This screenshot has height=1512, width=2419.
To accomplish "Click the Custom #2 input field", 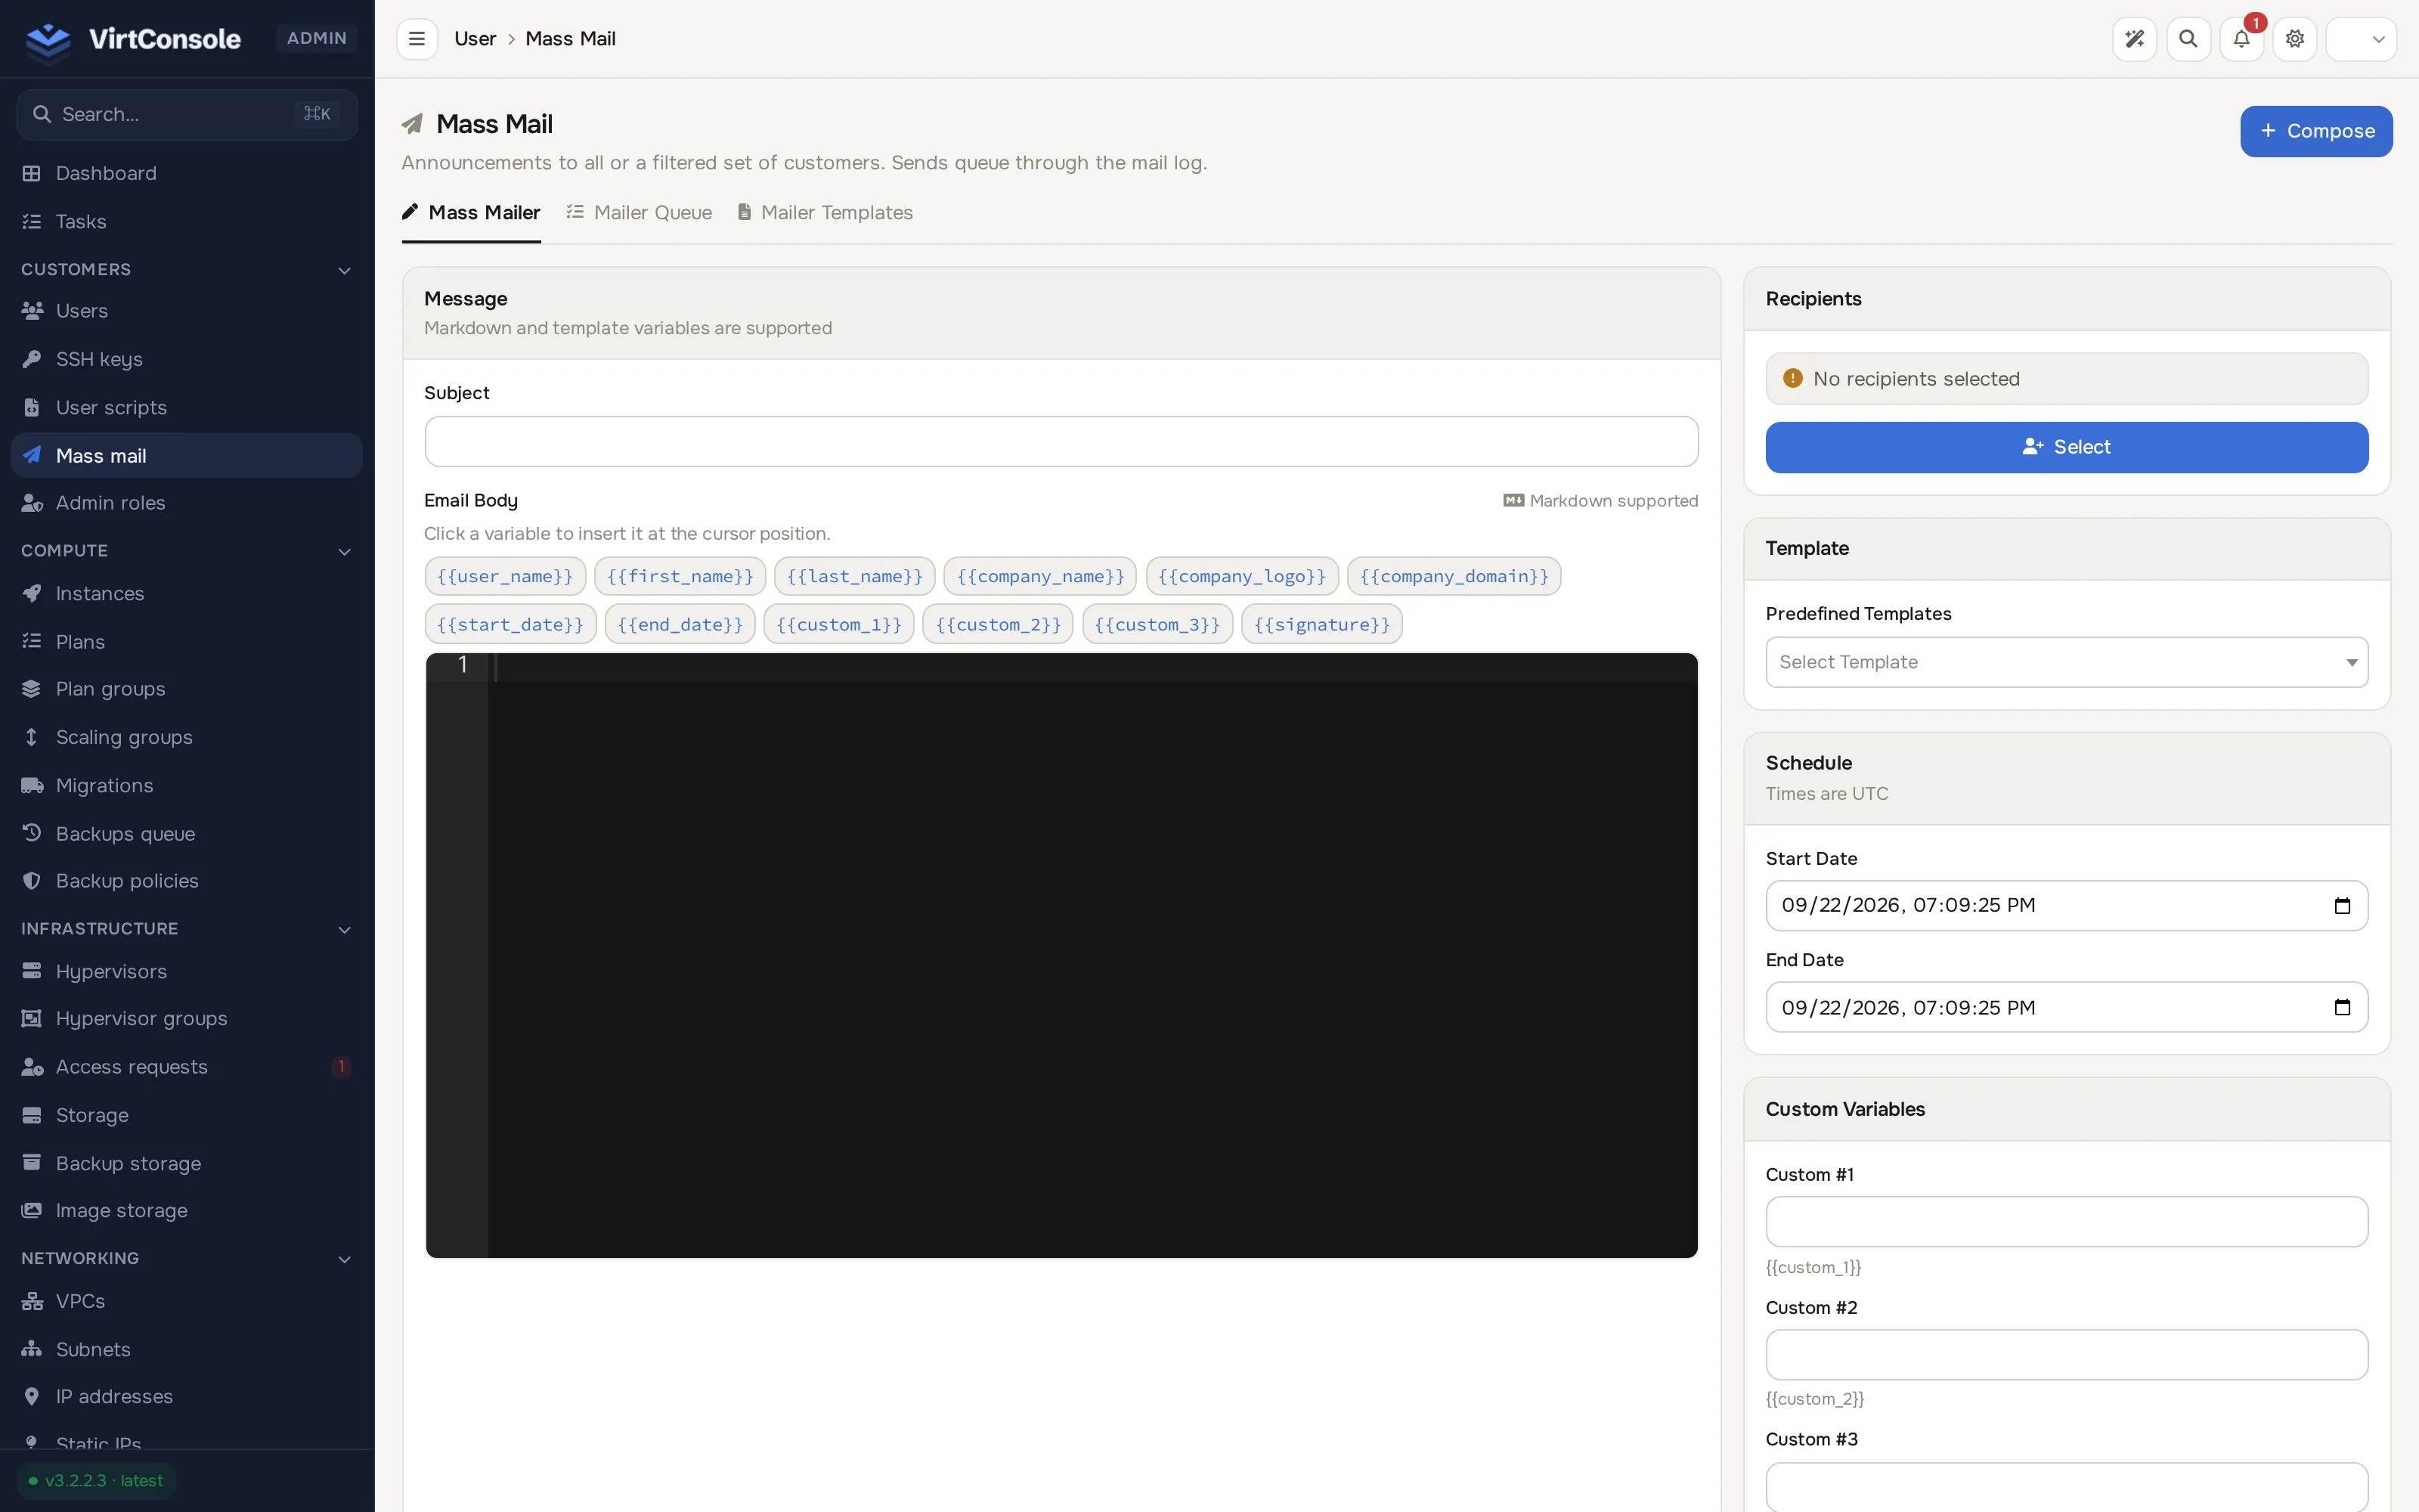I will (x=2066, y=1355).
